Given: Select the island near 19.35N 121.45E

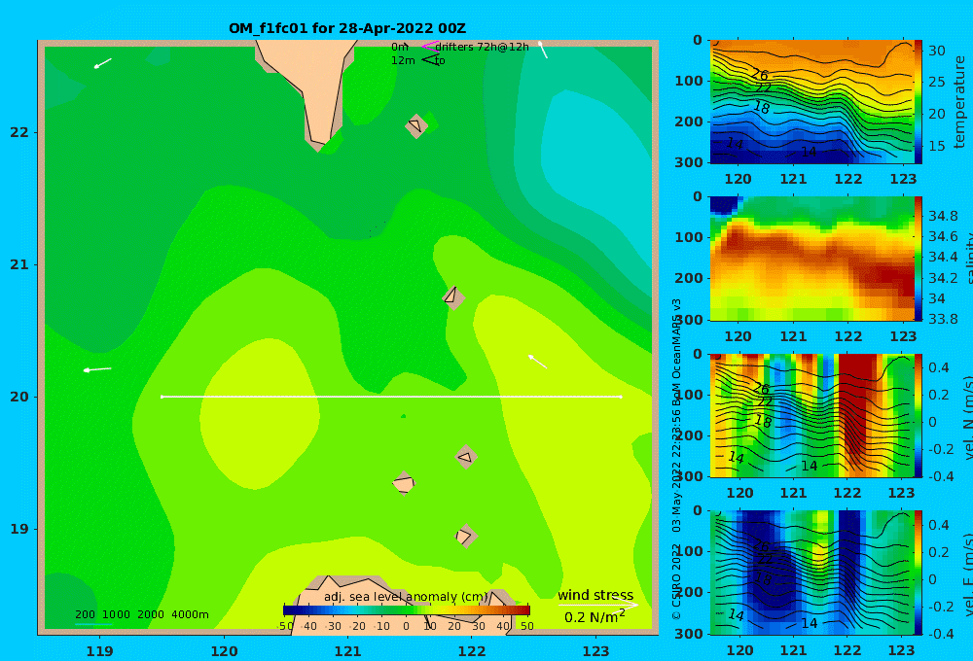Looking at the screenshot, I should pyautogui.click(x=404, y=482).
